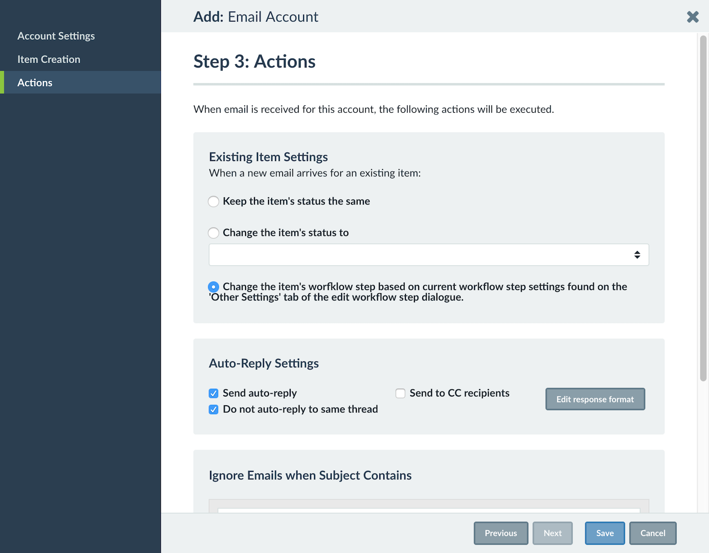Enable 'Send to CC recipients'
The image size is (709, 553).
tap(400, 393)
